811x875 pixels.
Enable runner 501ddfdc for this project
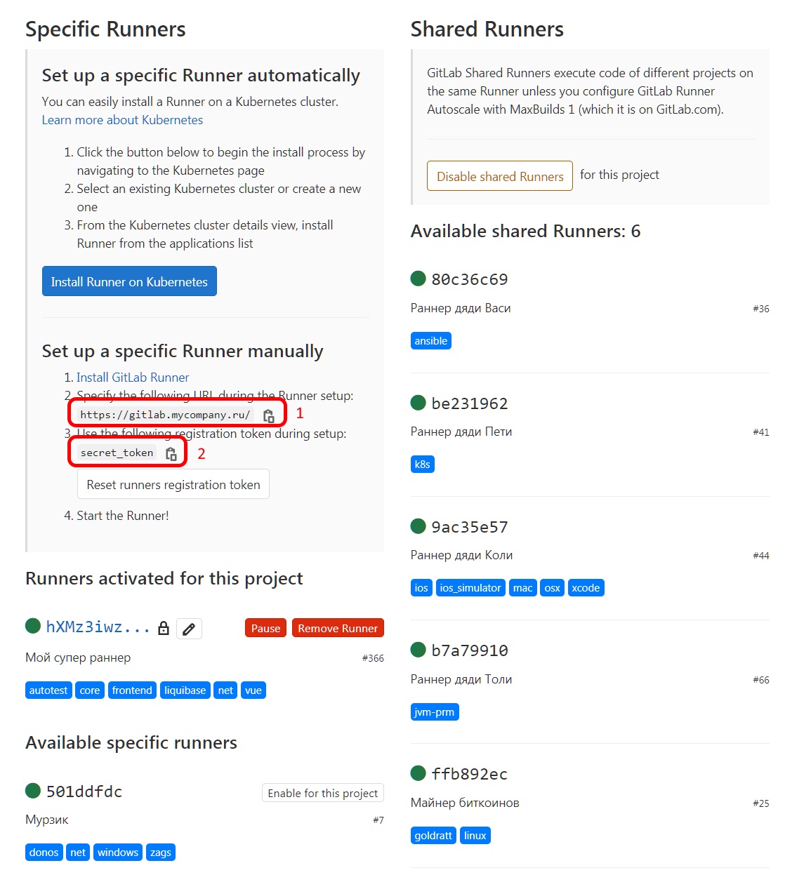coord(322,792)
